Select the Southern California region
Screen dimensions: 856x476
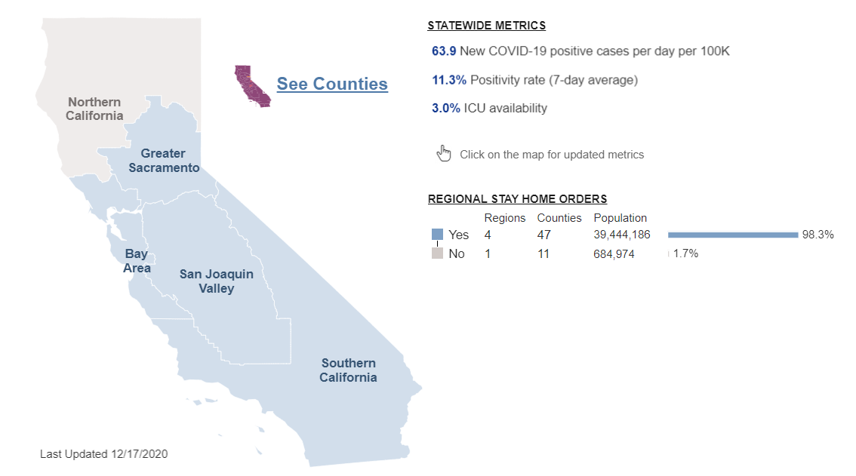[x=348, y=370]
